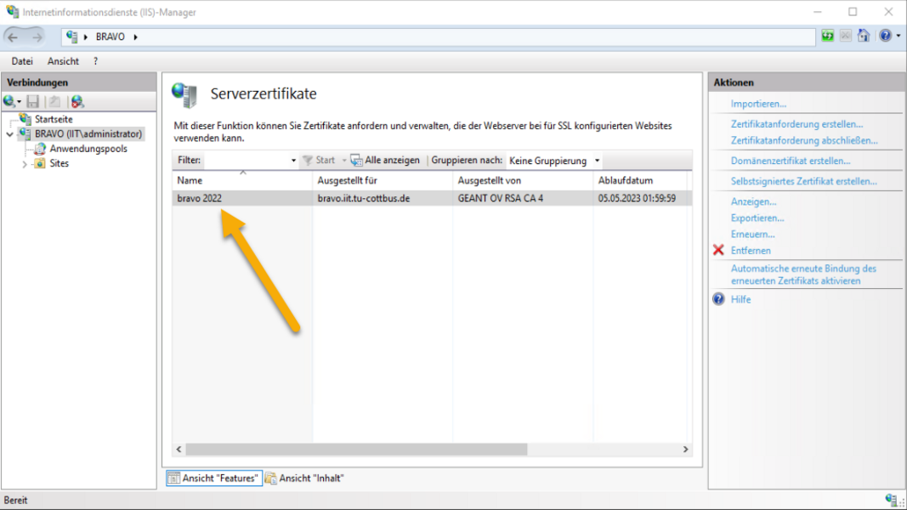Open help with the blue question mark icon
The height and width of the screenshot is (510, 907).
point(885,37)
